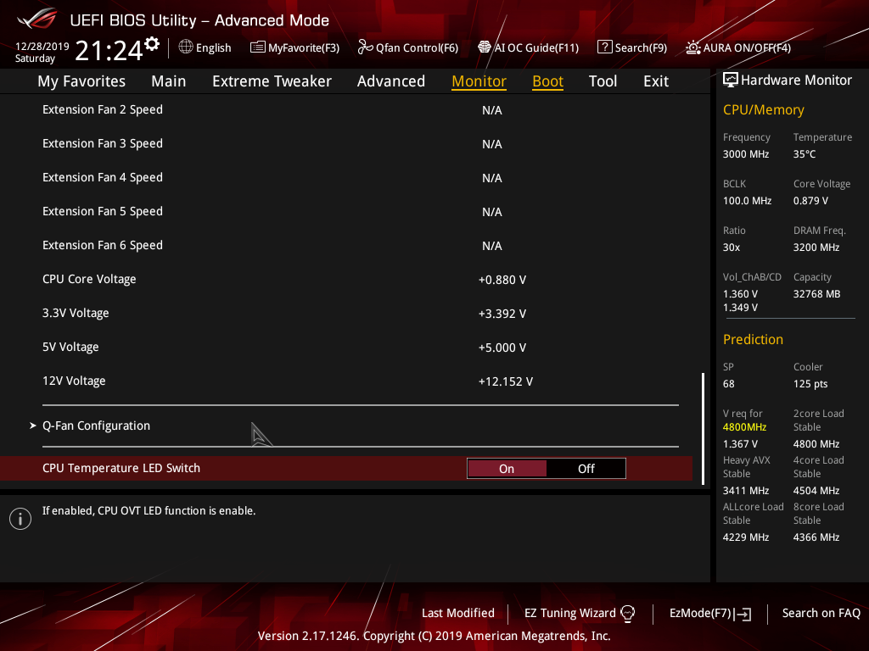Click the 4366 MHz 8core value
Image resolution: width=869 pixels, height=651 pixels.
(x=816, y=537)
